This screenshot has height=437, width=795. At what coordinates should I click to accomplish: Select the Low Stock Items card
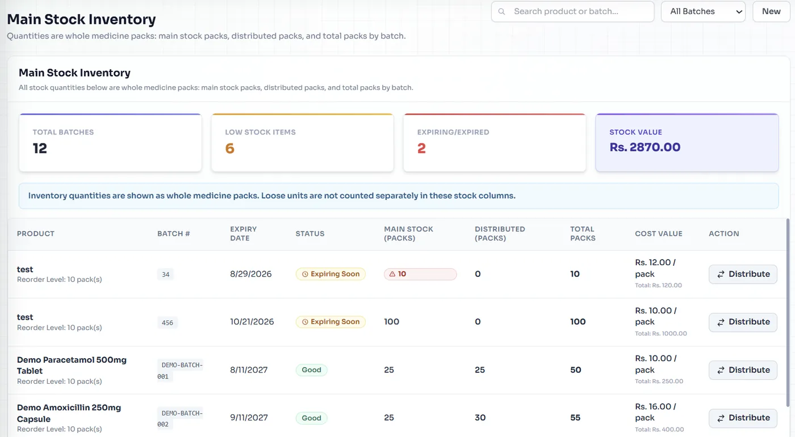click(x=302, y=143)
